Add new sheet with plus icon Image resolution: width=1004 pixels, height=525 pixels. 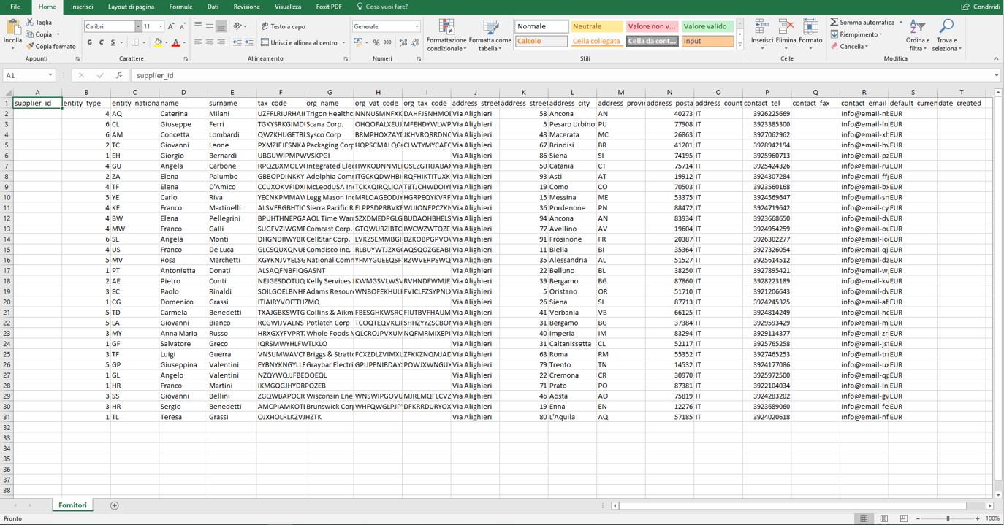pyautogui.click(x=114, y=505)
